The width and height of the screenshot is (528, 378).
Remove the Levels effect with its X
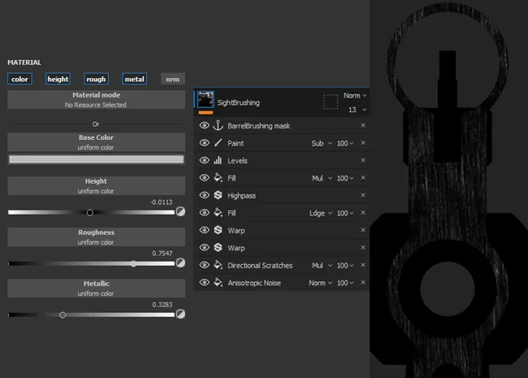coord(363,160)
